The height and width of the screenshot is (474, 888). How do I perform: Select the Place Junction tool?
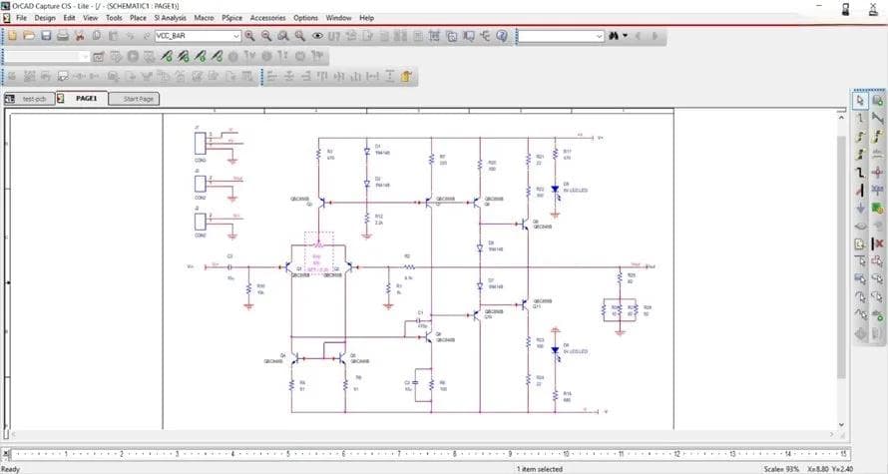(878, 172)
